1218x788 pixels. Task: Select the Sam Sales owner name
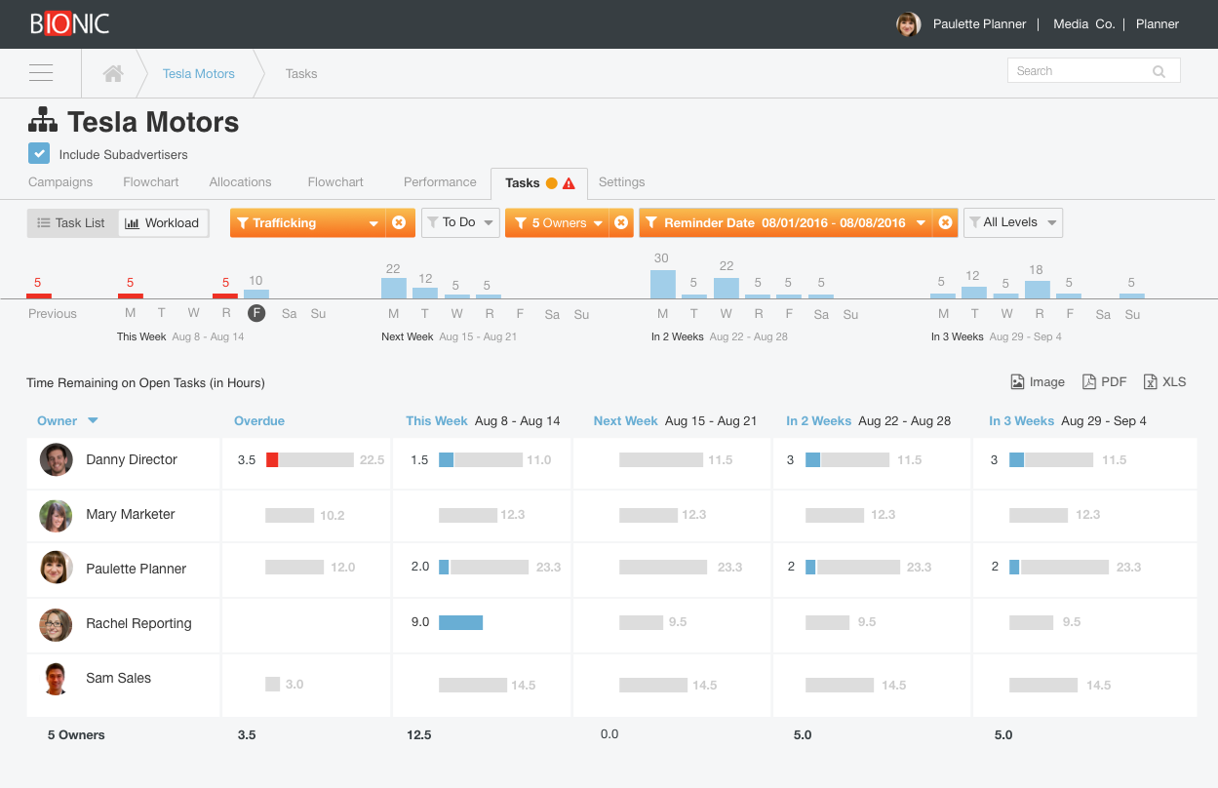click(x=118, y=678)
